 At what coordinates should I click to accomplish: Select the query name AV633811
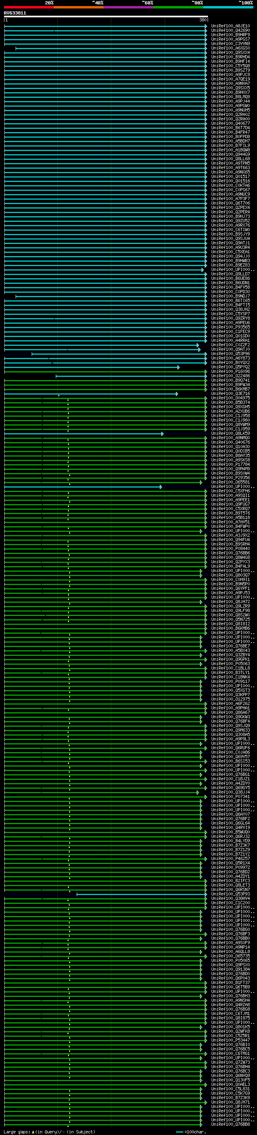(15, 13)
